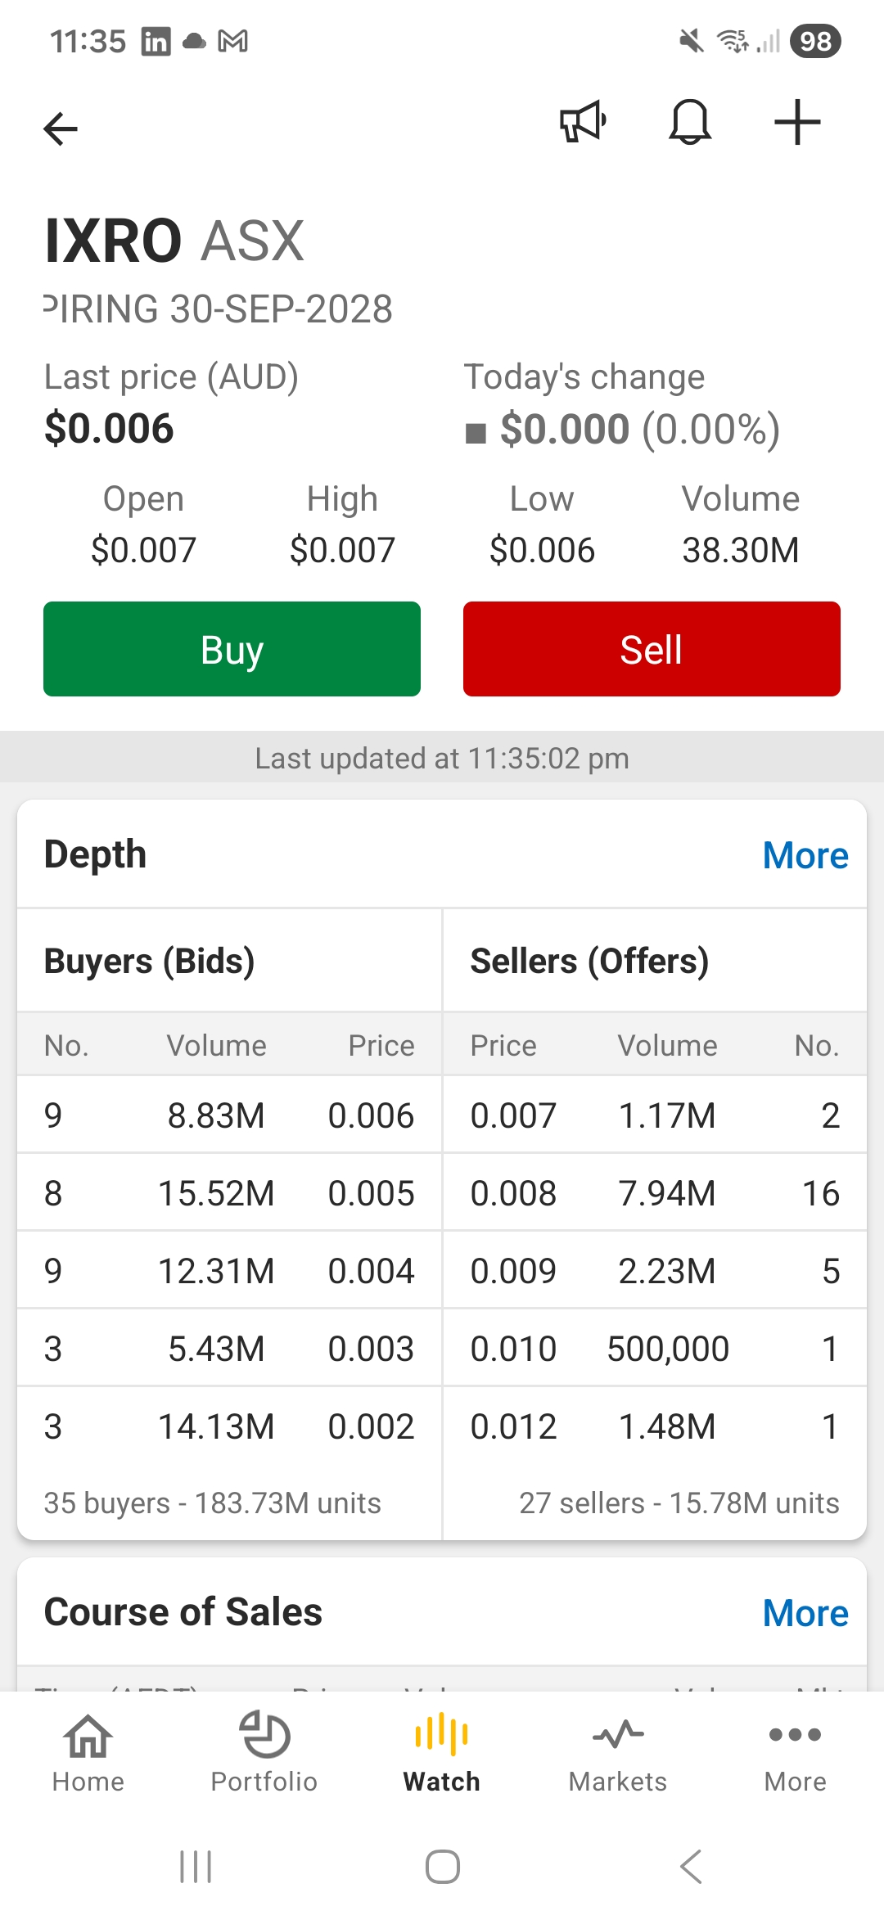The image size is (884, 1915).
Task: Open announcements megaphone icon
Action: (583, 123)
